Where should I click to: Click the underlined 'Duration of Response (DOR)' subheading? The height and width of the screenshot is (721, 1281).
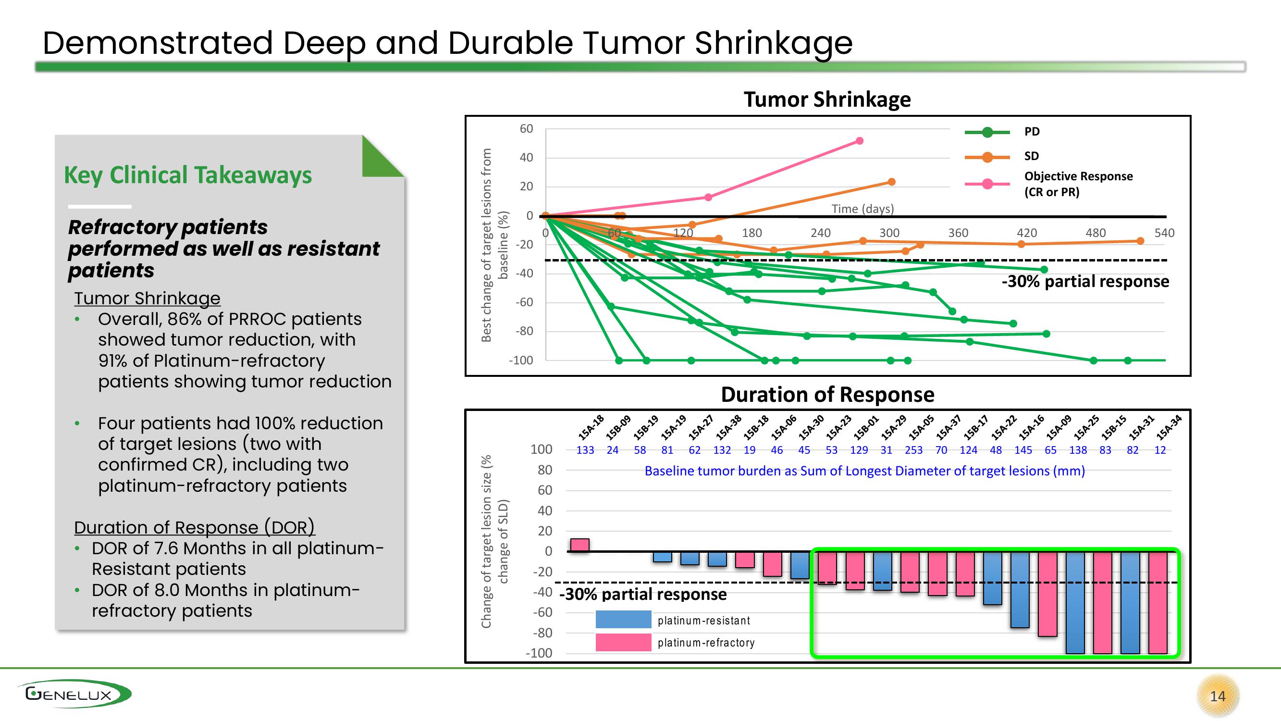(195, 527)
